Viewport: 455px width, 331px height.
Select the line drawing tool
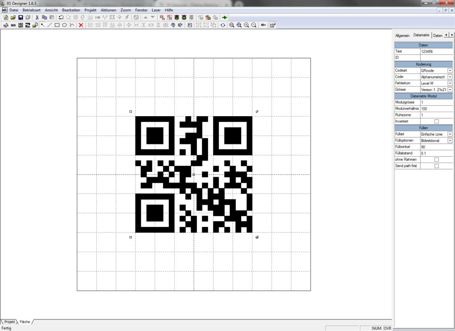[49, 25]
